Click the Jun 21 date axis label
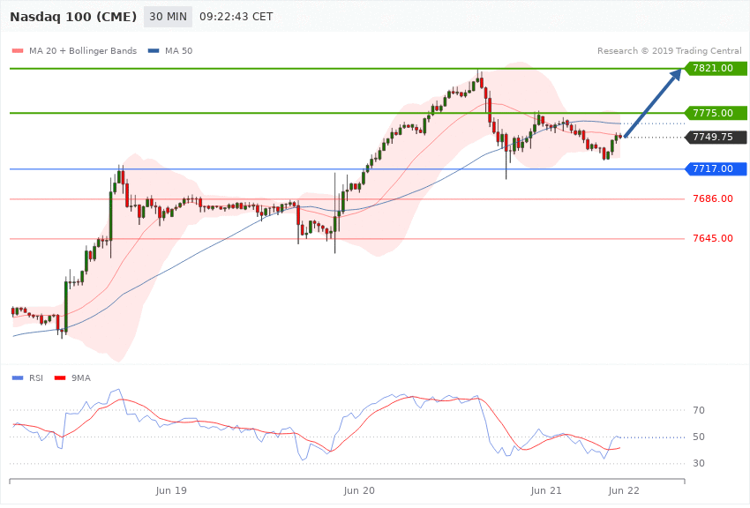Screen dimensions: 750x508 [x=546, y=490]
